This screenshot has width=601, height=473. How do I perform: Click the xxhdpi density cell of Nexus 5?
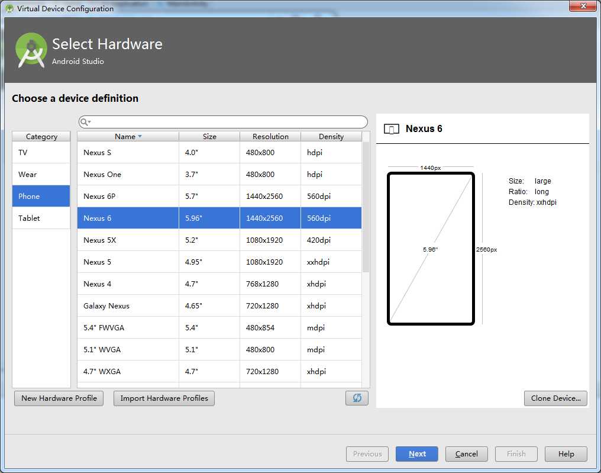tap(331, 262)
